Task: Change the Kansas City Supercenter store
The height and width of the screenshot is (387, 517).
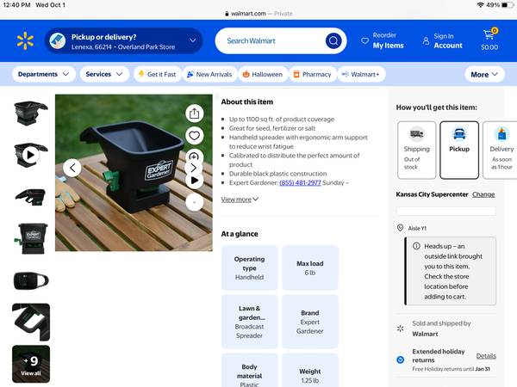Action: 483,194
